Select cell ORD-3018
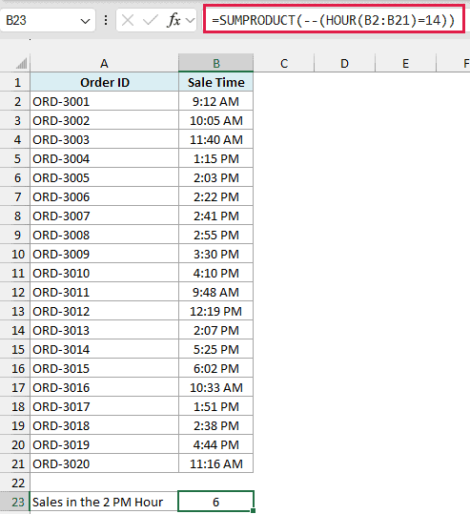470x514 pixels. (104, 425)
